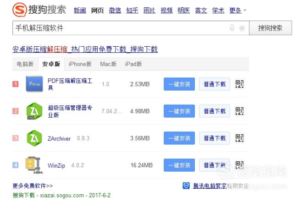Click the 搜狗搜索 search button
Viewport: 298px width, 202px height.
click(270, 28)
